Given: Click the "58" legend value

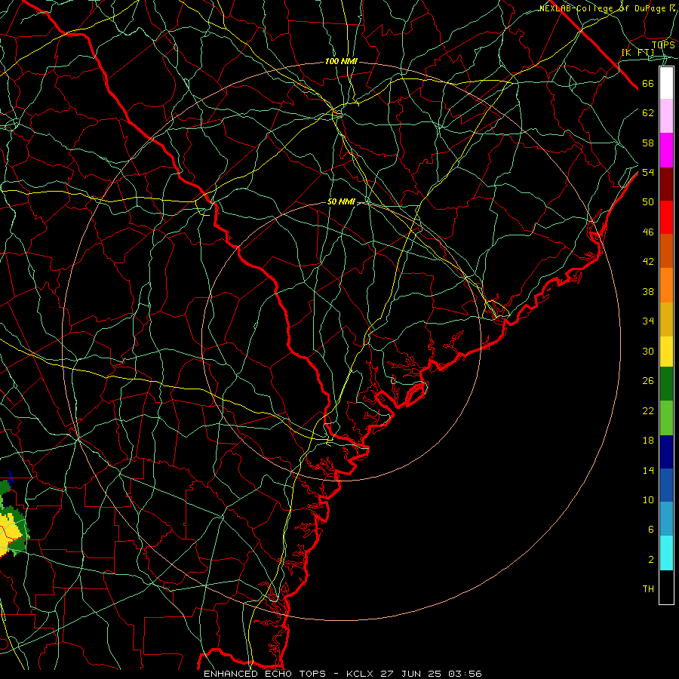Looking at the screenshot, I should pyautogui.click(x=648, y=143).
